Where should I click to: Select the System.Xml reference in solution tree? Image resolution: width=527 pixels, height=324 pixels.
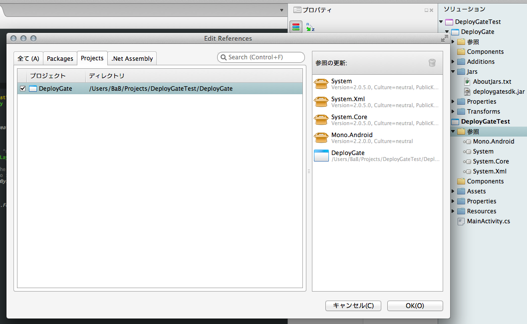(490, 171)
